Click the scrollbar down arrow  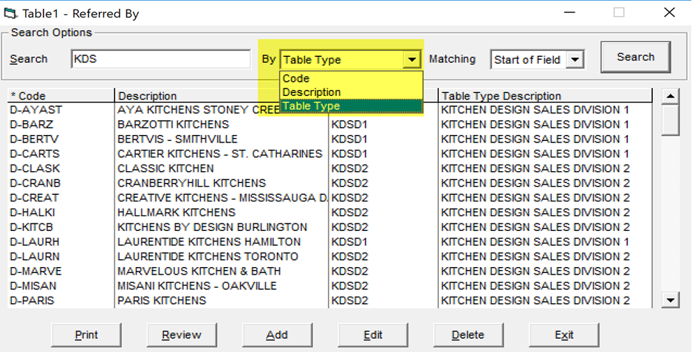671,300
